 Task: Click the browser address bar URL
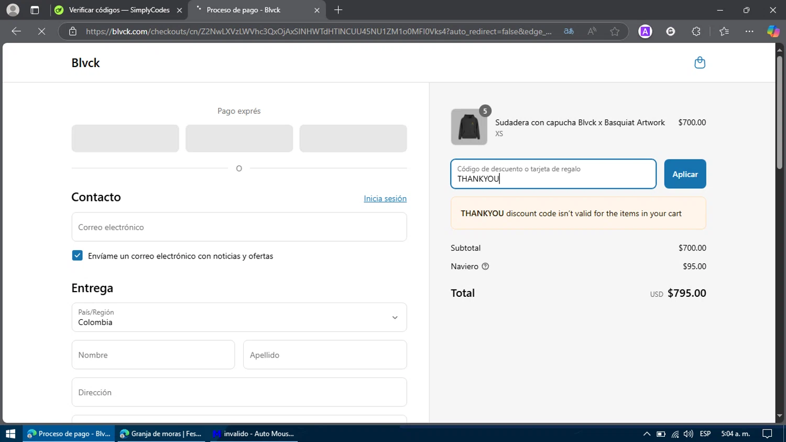click(319, 31)
